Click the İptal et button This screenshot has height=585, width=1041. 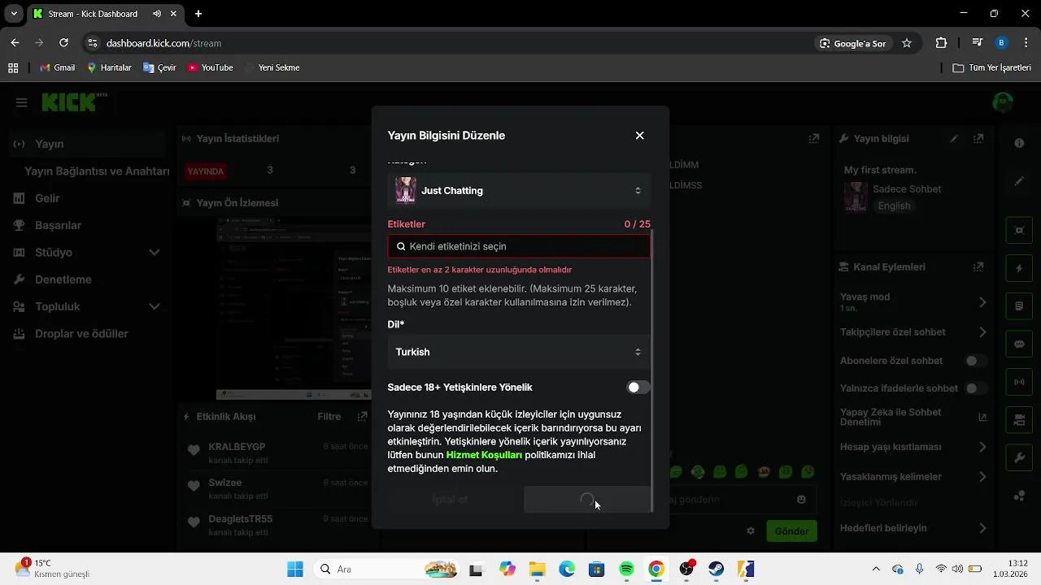[x=451, y=500]
